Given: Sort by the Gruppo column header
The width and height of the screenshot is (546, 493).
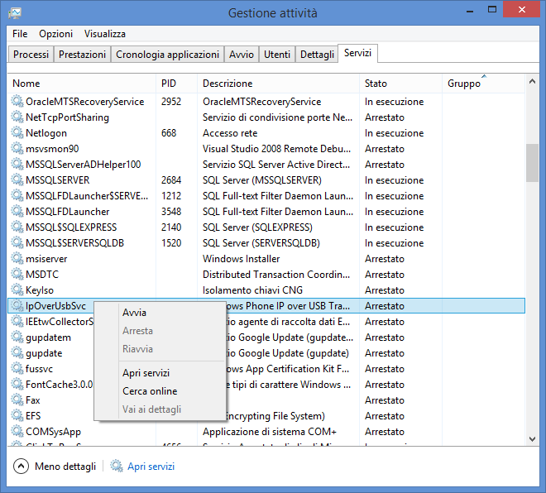Looking at the screenshot, I should click(x=483, y=84).
